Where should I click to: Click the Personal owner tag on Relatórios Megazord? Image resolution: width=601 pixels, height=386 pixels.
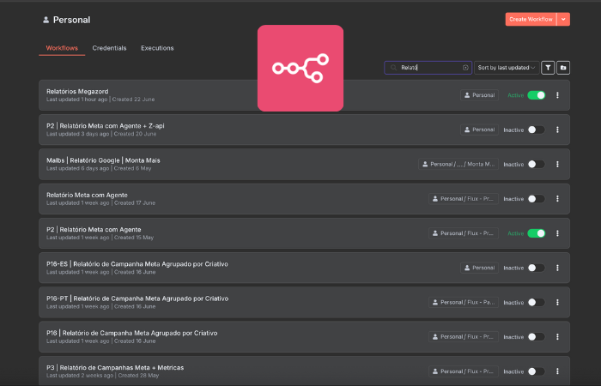(x=479, y=95)
